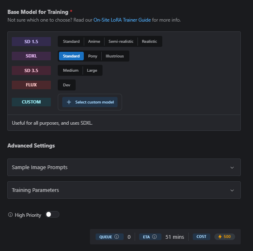Click the info icon beside QUEUE
This screenshot has width=253, height=251.
tap(117, 237)
